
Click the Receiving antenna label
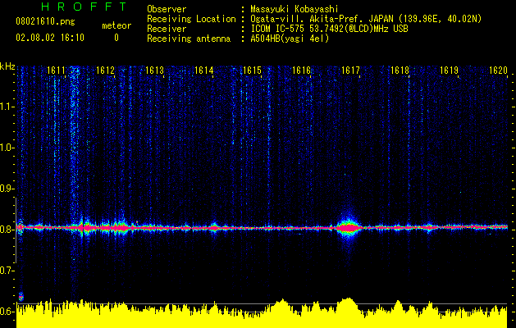tap(189, 39)
